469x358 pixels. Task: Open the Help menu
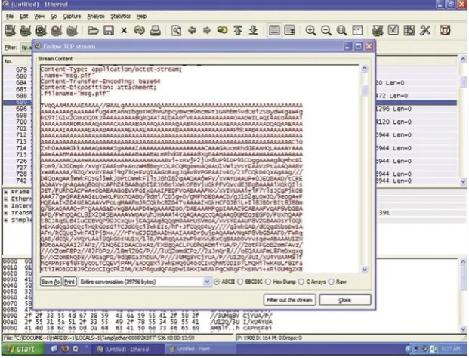pos(141,17)
